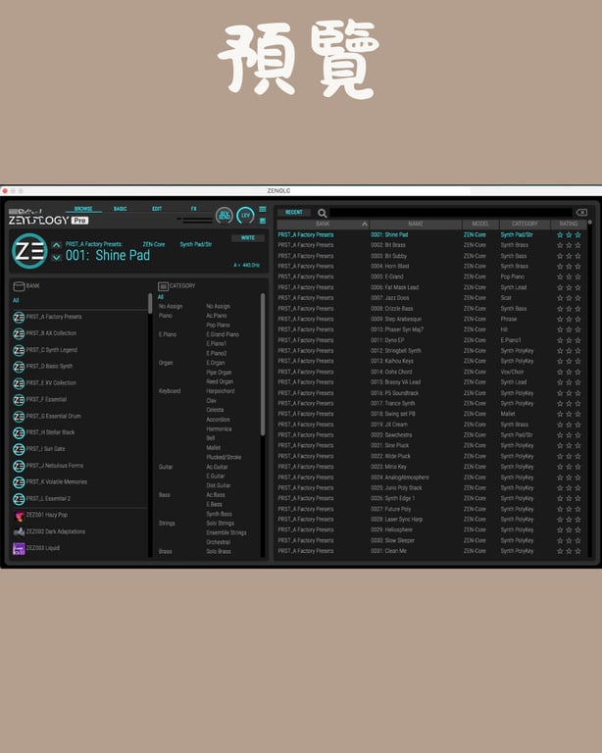Set third rating star for 0002: Bit Brass

578,245
